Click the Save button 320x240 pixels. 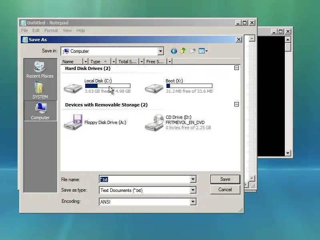[225, 179]
